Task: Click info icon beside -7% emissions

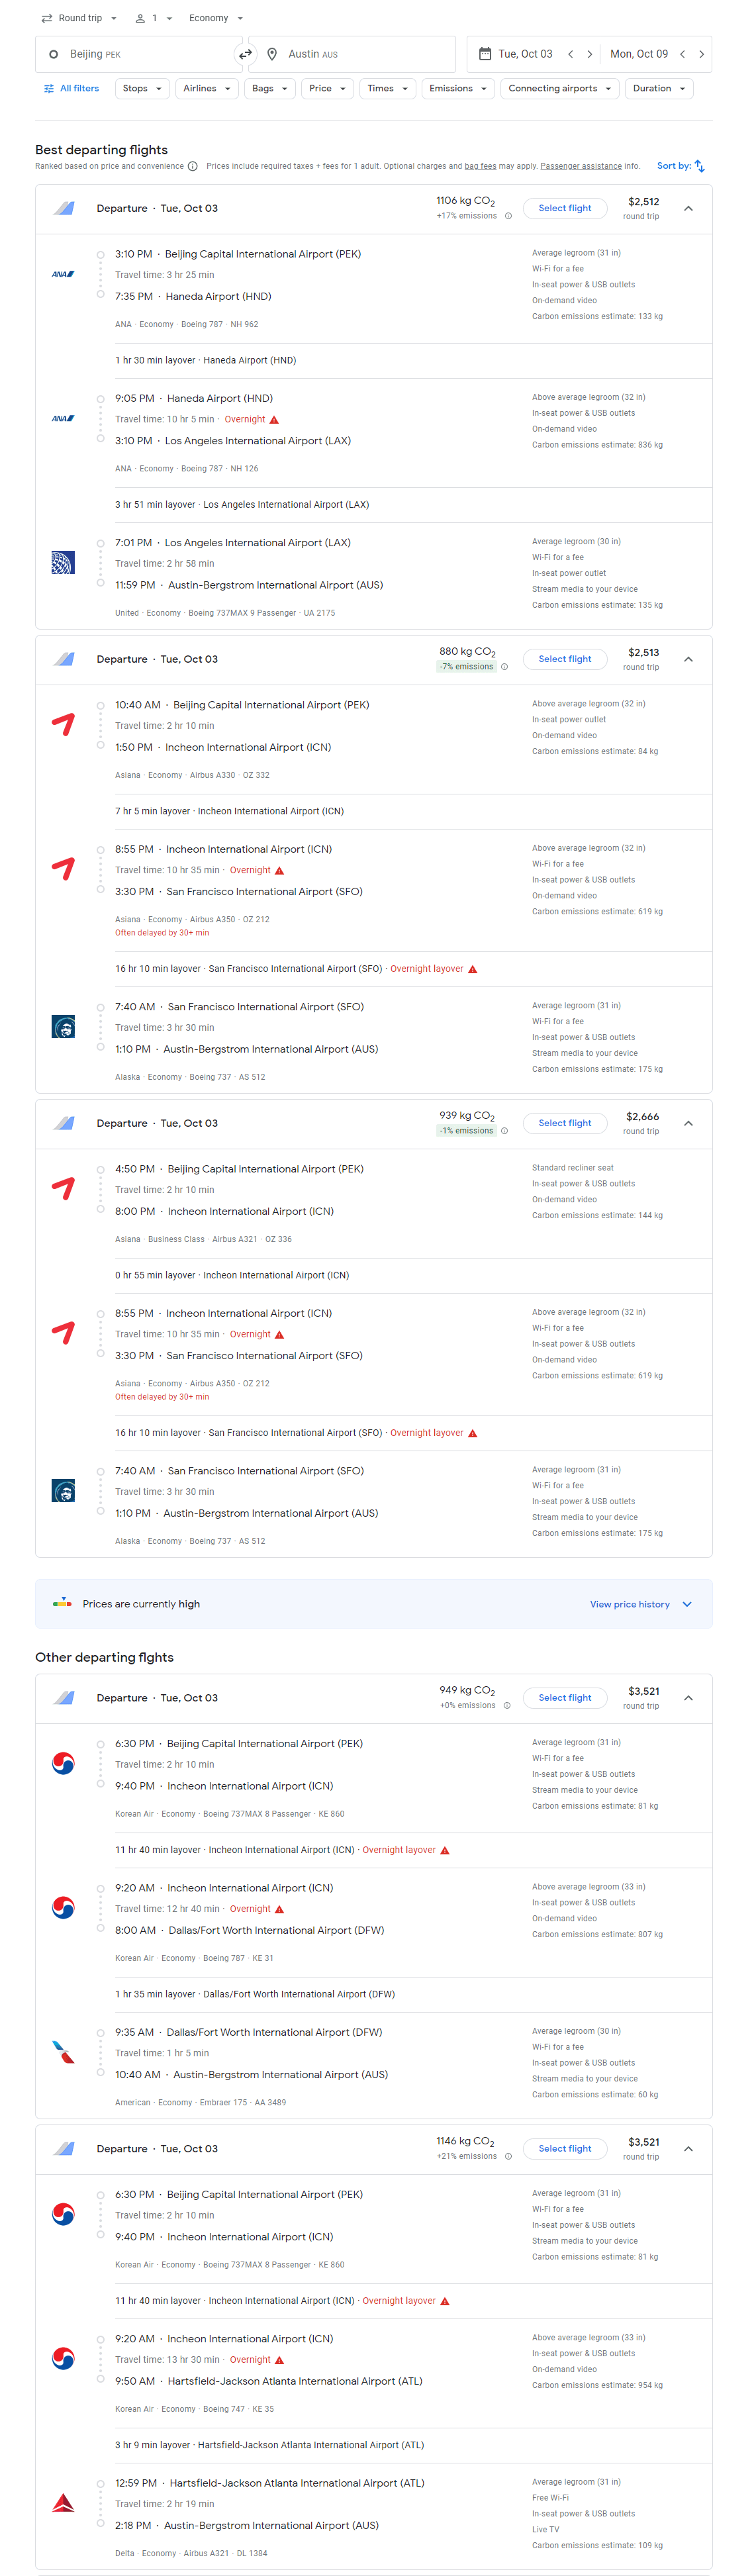Action: (504, 667)
